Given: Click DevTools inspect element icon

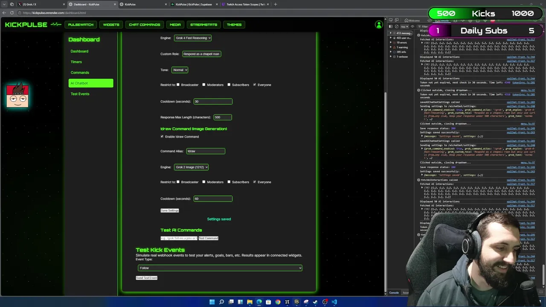Looking at the screenshot, I should click(390, 20).
